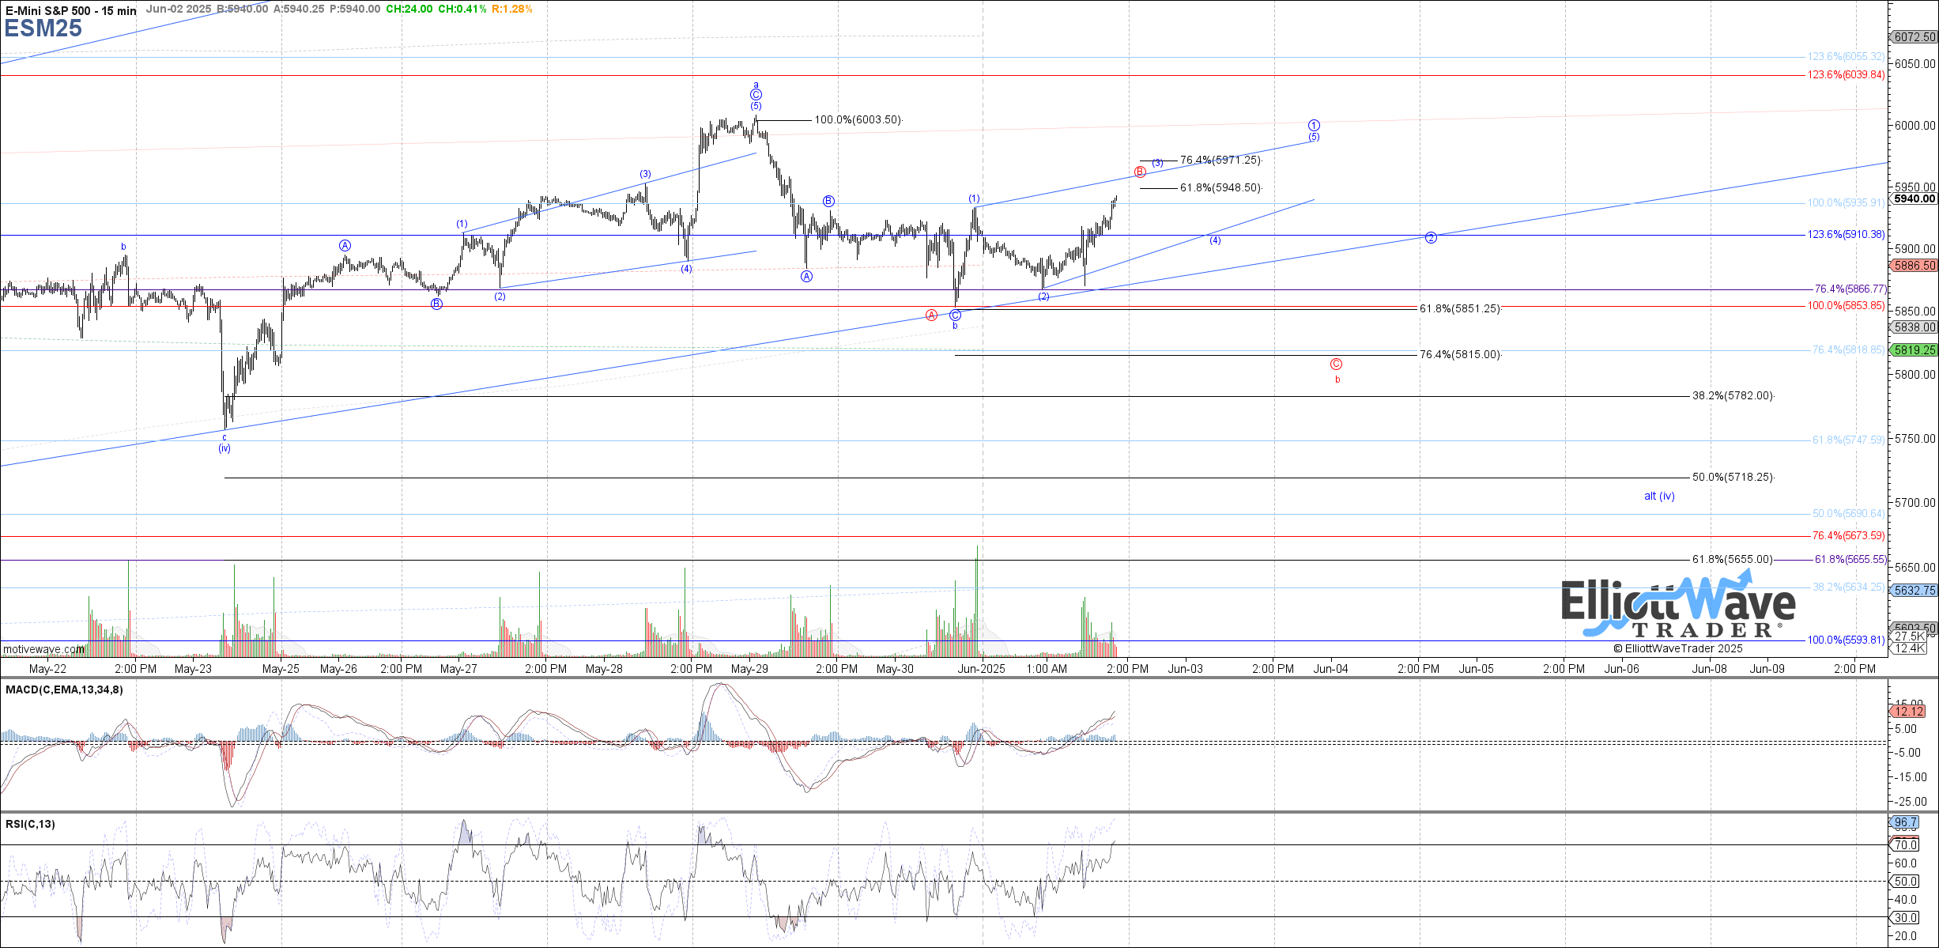Click the 5838.00 axis price tag

point(1914,327)
